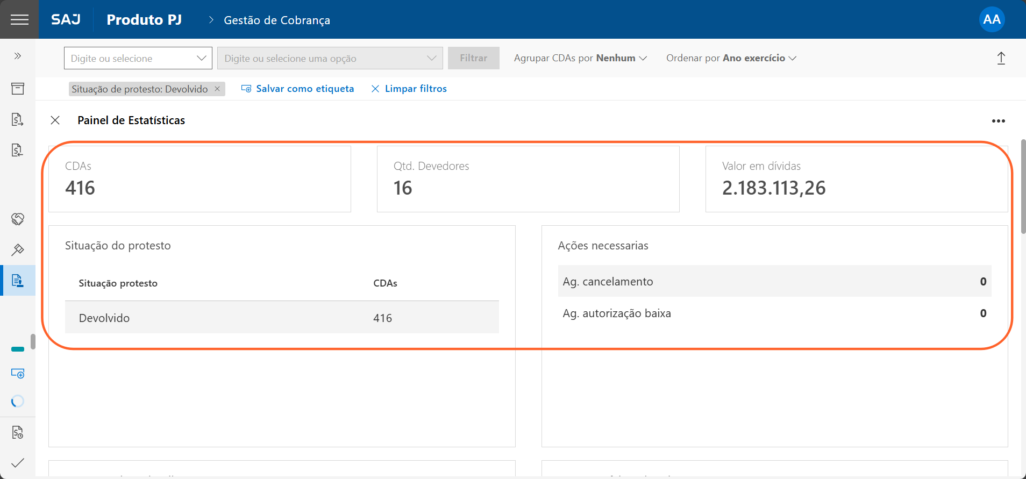Open the 'Digite ou selecione' filter field dropdown
This screenshot has width=1026, height=479.
pos(138,58)
